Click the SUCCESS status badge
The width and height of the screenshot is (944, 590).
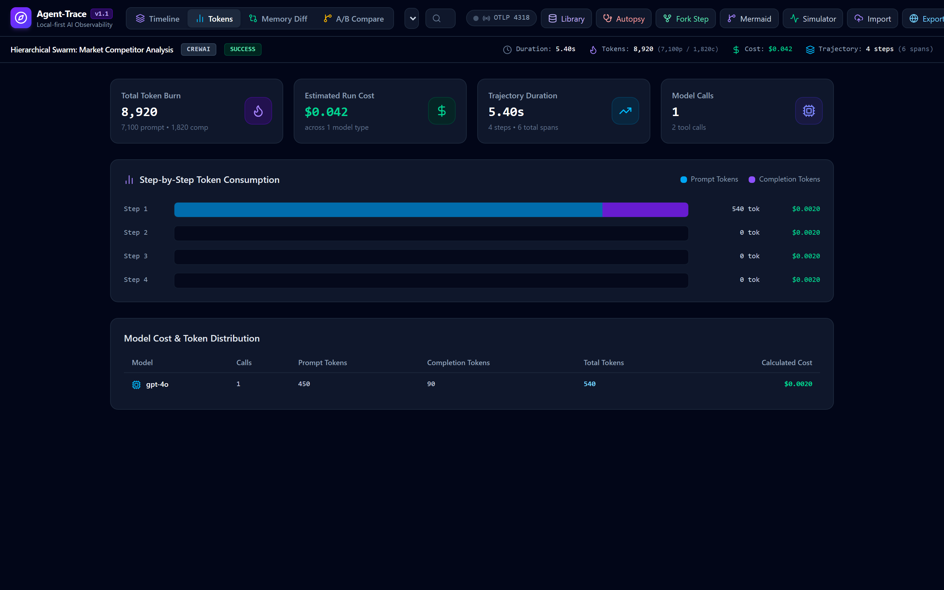click(x=243, y=49)
